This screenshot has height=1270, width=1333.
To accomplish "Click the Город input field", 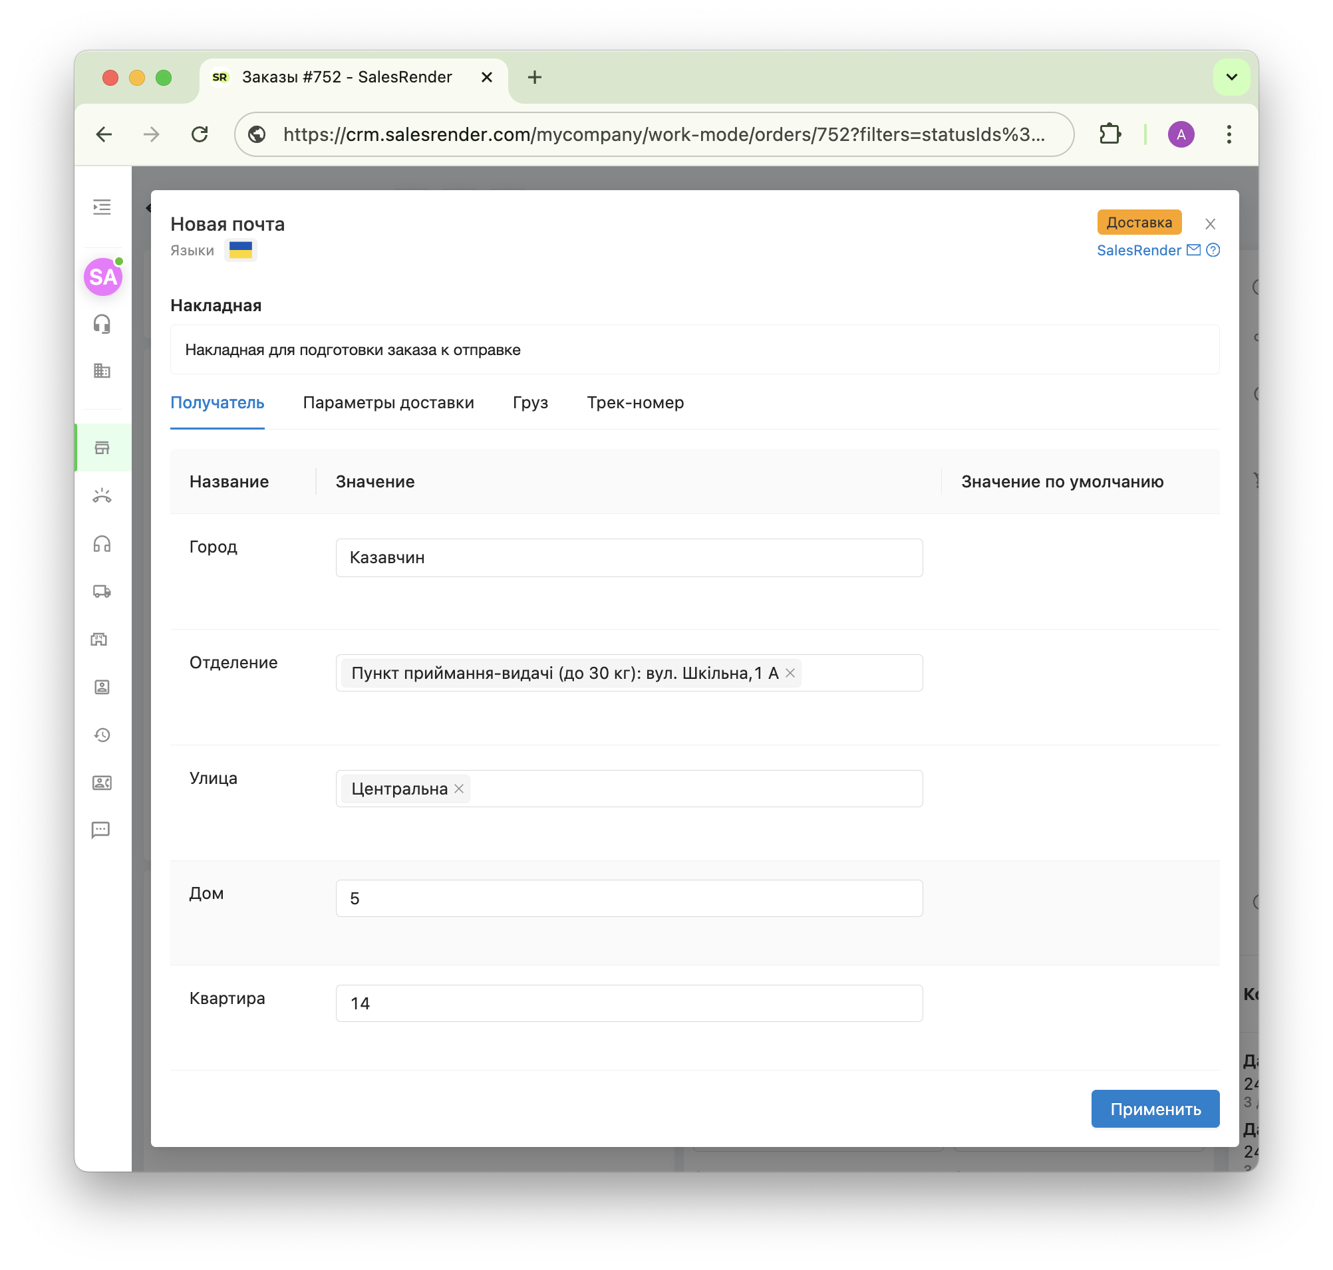I will 629,558.
